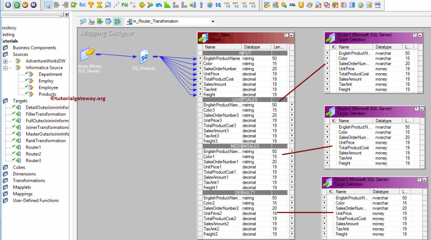431x240 pixels.
Task: Add the AMG SQ transformation icon
Action: (252, 5)
